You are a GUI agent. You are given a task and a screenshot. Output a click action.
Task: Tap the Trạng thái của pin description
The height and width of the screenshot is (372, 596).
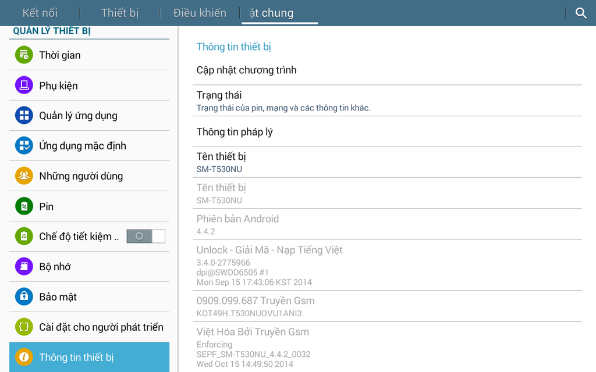283,108
